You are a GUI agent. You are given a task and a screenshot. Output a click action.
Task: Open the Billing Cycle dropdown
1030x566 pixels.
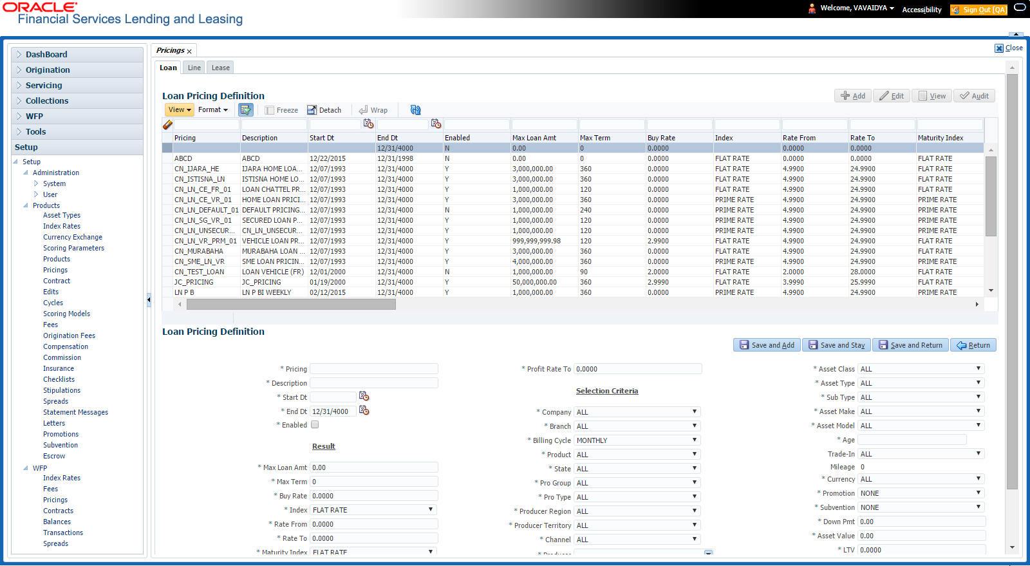(637, 440)
